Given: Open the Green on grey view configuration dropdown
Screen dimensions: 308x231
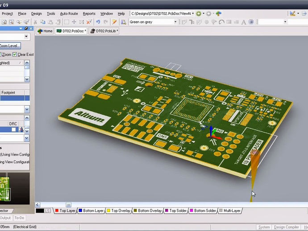Looking at the screenshot, I should point(175,22).
